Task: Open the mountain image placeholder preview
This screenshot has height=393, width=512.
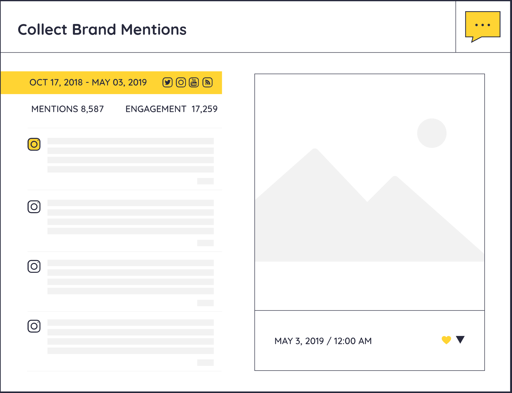Action: tap(369, 192)
